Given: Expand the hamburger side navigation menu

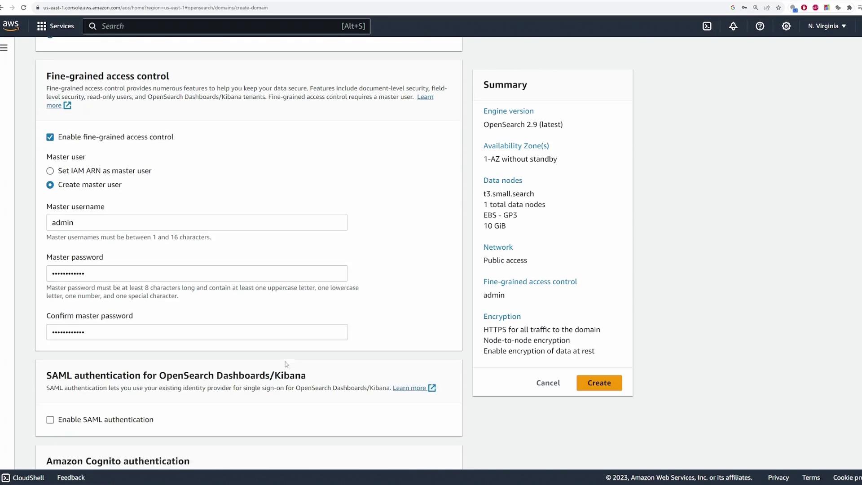Looking at the screenshot, I should tap(4, 48).
